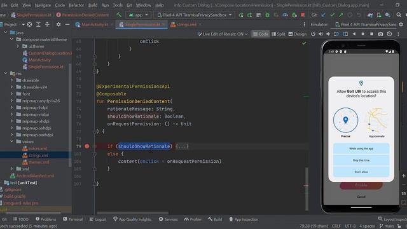Screen dimensions: 407x229
Task: Toggle the breakpoint on line 79
Action: pyautogui.click(x=87, y=146)
